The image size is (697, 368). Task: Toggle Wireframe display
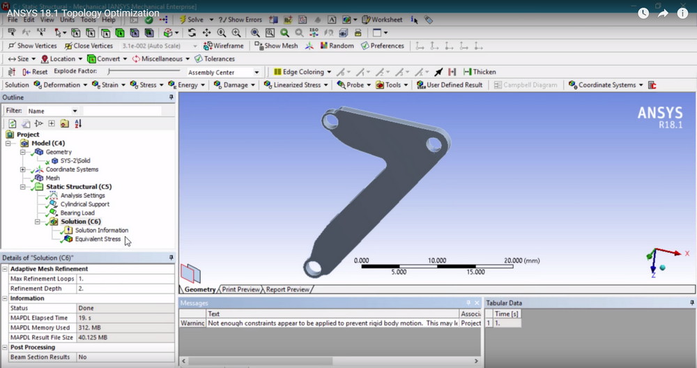click(x=224, y=46)
